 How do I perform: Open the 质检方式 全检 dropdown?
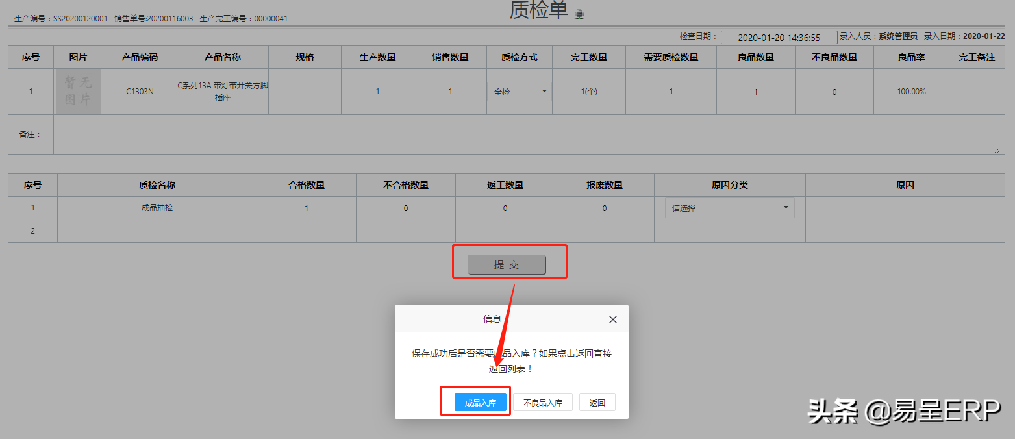tap(519, 92)
